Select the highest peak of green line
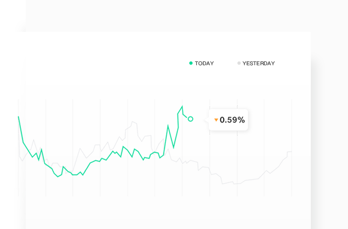This screenshot has width=348, height=229. click(x=182, y=107)
